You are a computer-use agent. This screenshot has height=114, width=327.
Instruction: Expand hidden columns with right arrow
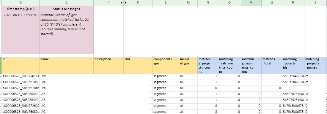click(125, 3)
